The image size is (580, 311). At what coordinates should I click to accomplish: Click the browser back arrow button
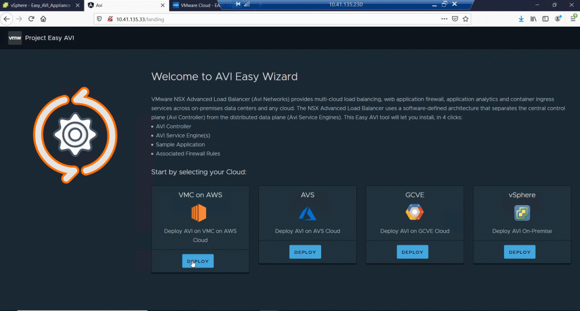coord(7,19)
